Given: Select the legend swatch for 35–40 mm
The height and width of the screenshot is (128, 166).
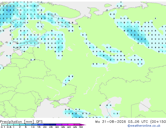Looking at the screenshot, I should 65,125.
